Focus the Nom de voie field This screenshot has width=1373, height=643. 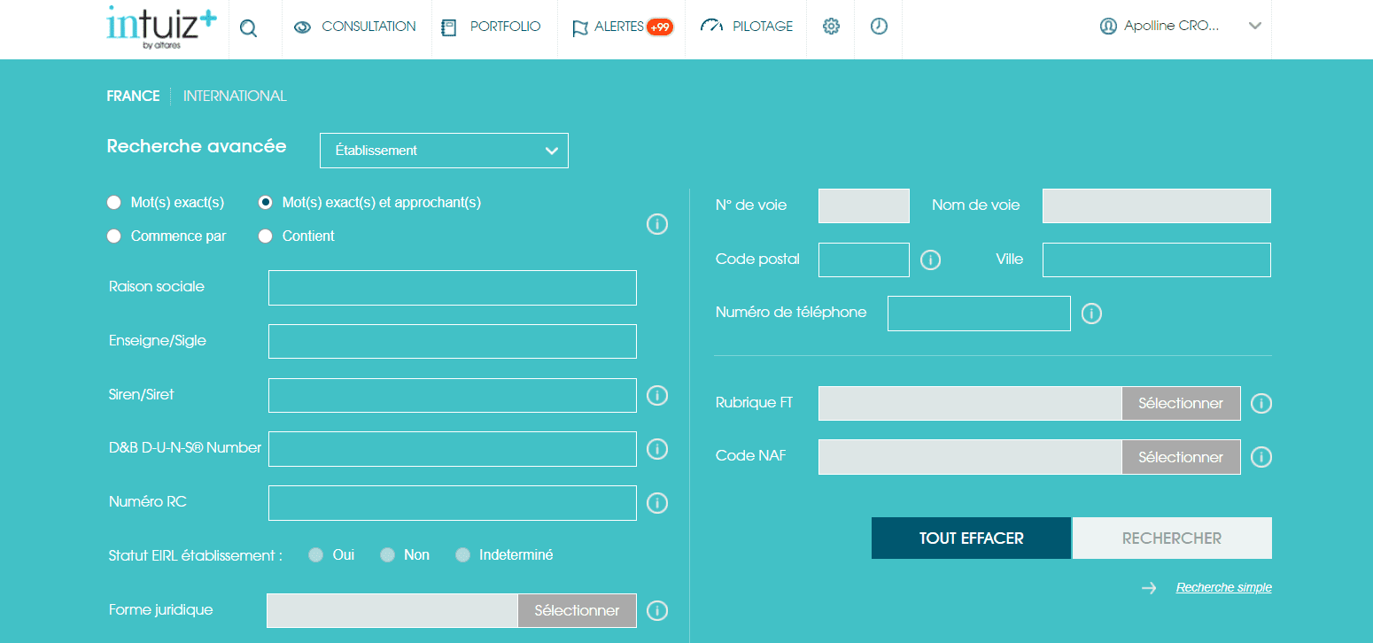tap(1157, 205)
